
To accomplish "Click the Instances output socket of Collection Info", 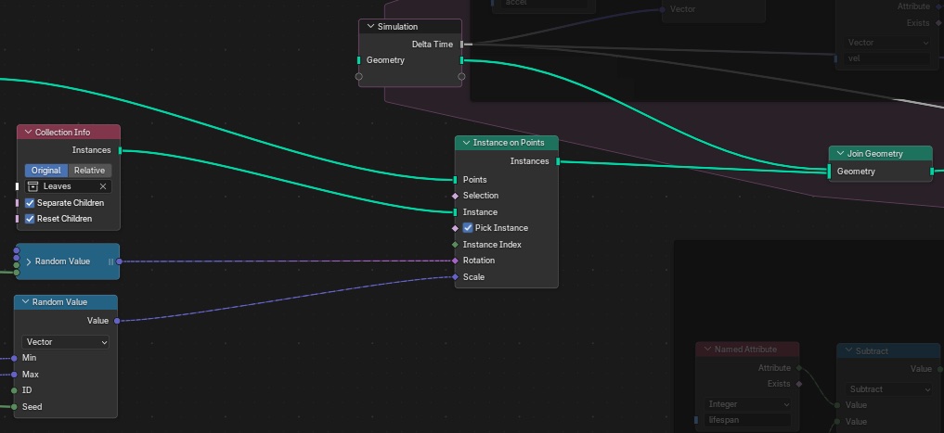I will [120, 150].
